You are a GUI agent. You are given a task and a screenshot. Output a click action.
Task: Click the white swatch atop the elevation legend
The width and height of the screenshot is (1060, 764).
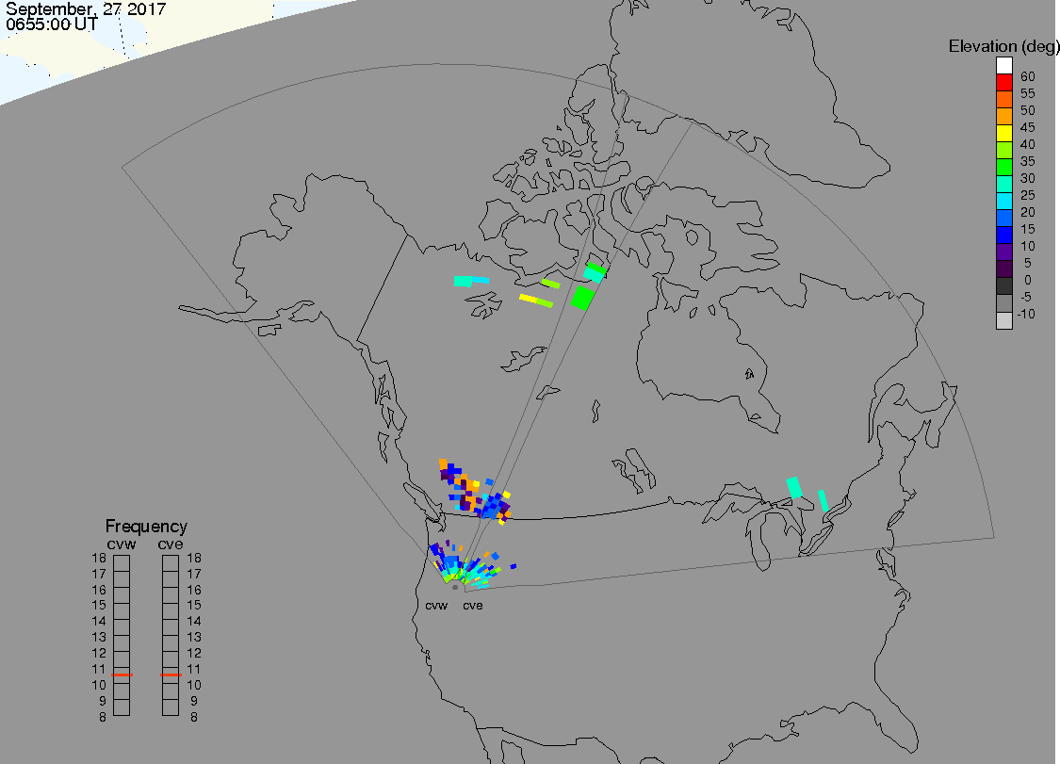pos(1003,66)
